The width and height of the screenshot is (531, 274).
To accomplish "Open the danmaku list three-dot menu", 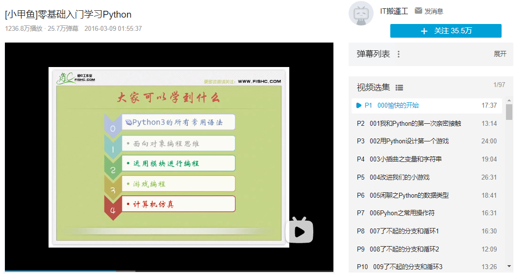I will point(399,54).
